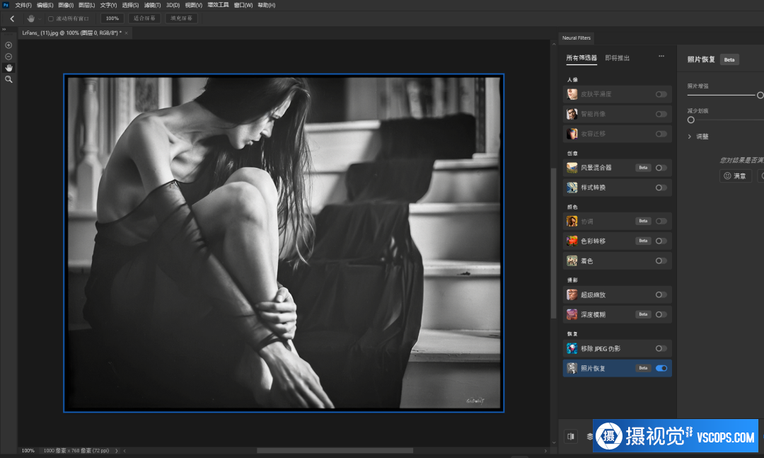
Task: Open the three-dot more options menu
Action: point(661,57)
